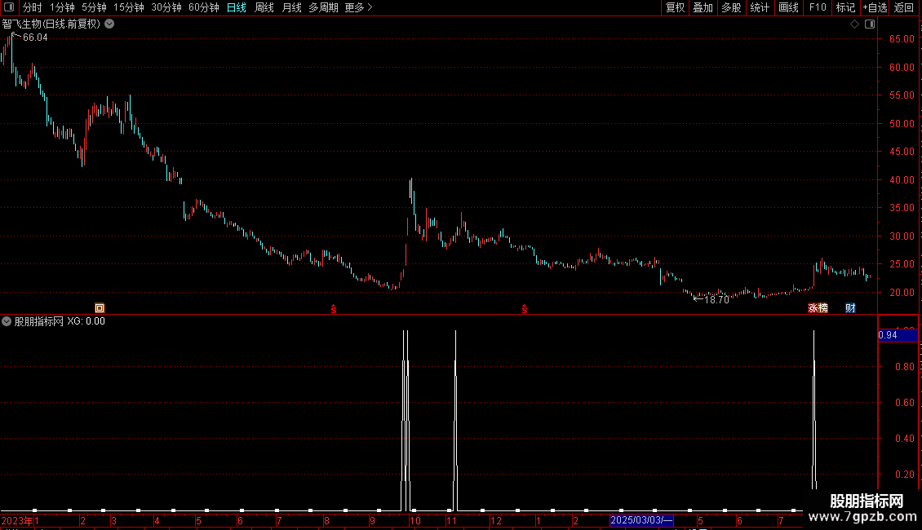The height and width of the screenshot is (530, 922).
Task: Click the 标记 mark button
Action: pos(845,7)
